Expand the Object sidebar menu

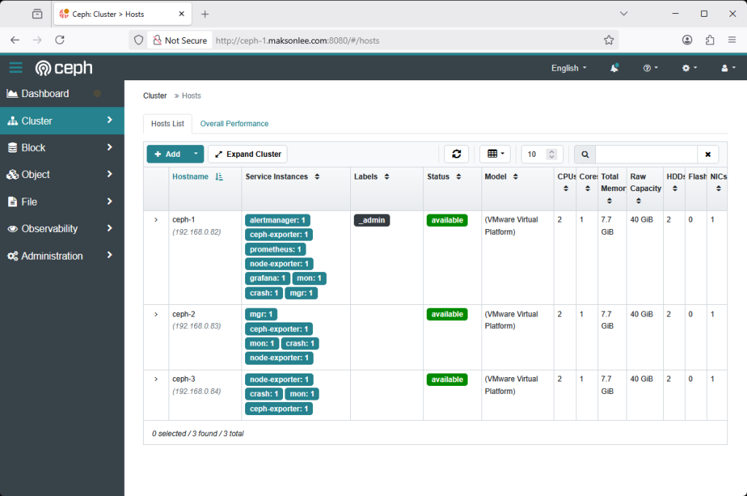pyautogui.click(x=62, y=174)
